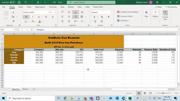This screenshot has width=180, height=101.
Task: Apply the red Font Color
Action: 40,21
